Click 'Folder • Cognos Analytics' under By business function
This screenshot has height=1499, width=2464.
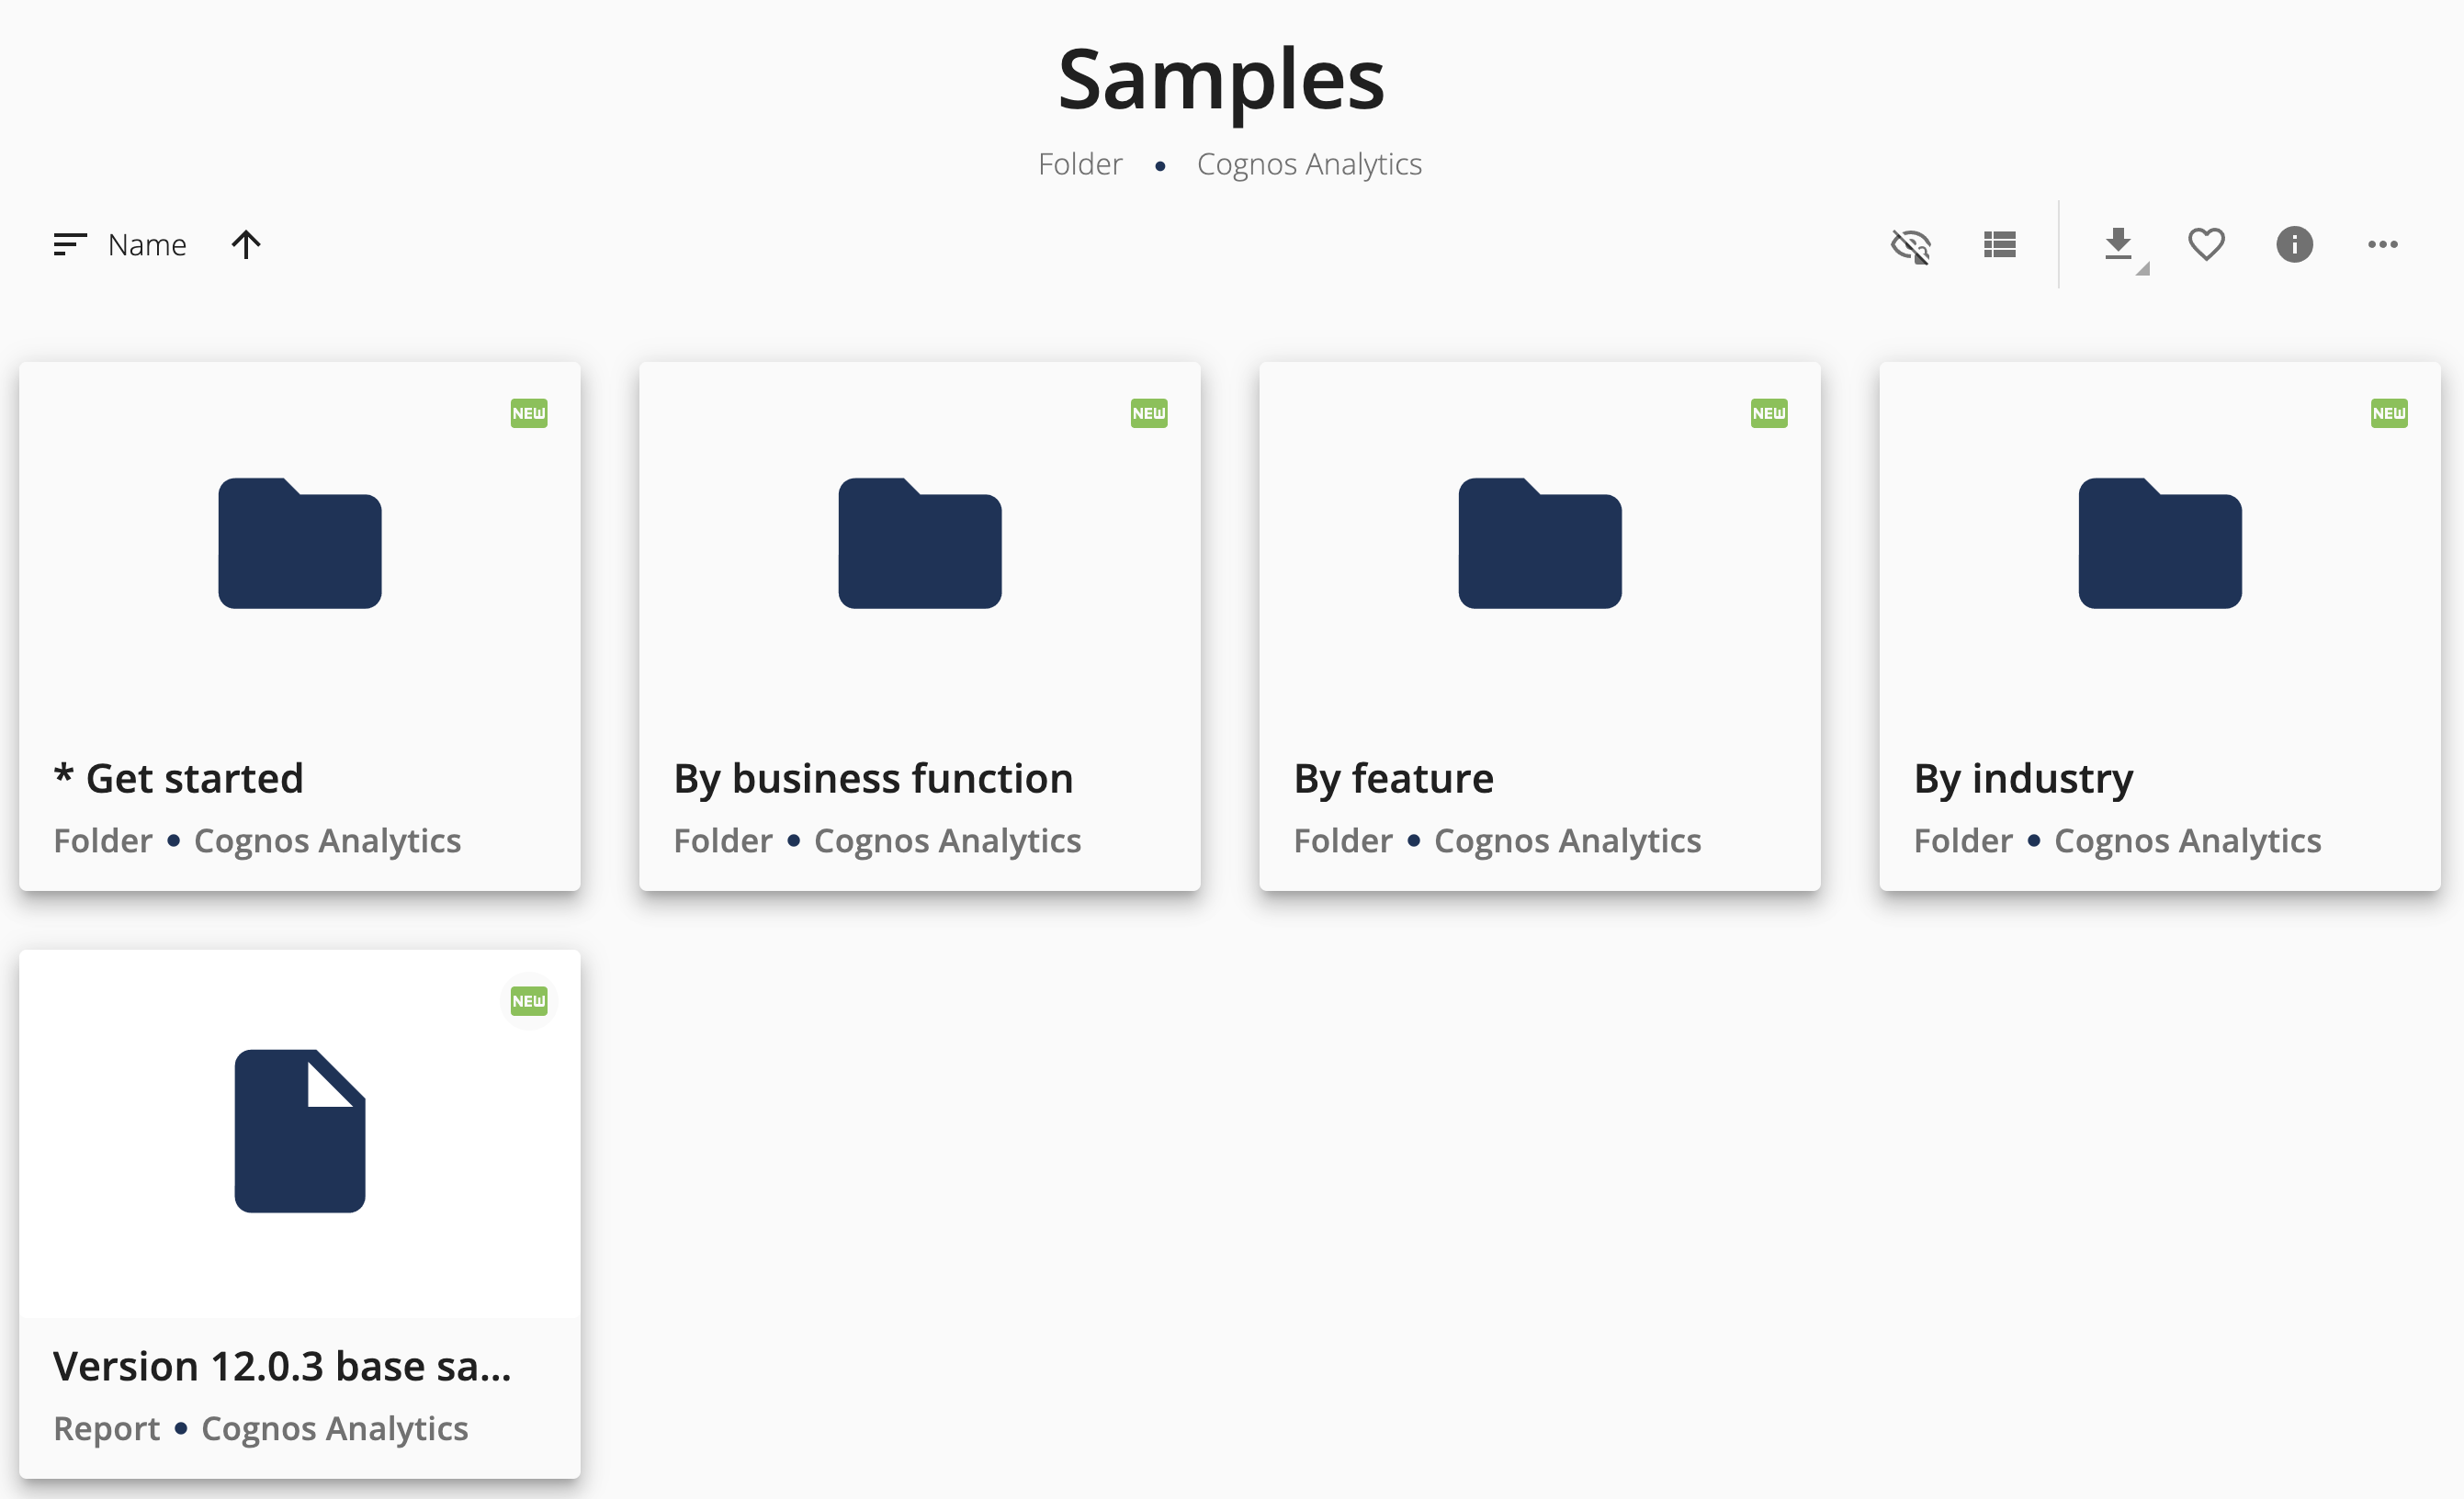[877, 841]
